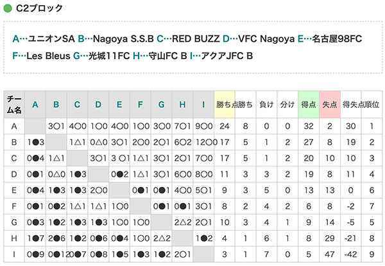
Task: Click goals scored 20 in row C
Action: pyautogui.click(x=309, y=158)
